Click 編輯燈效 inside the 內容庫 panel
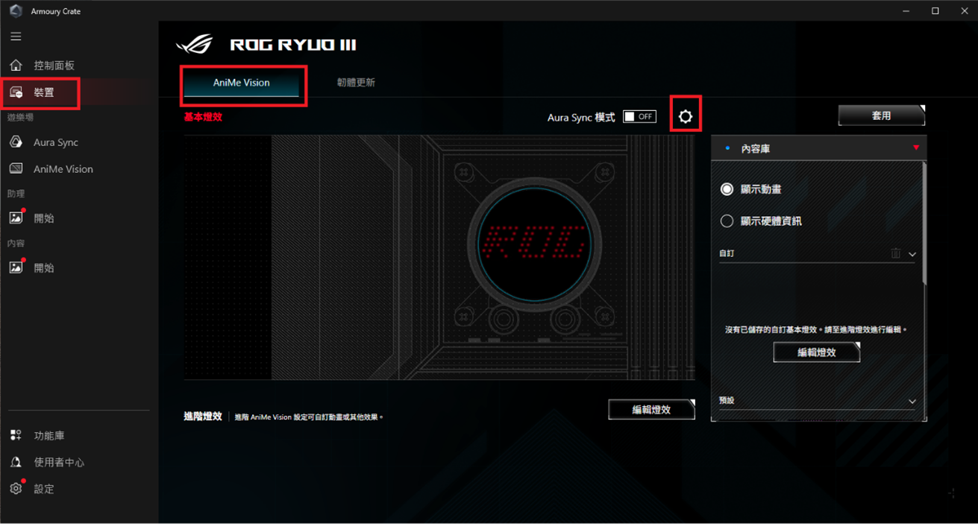Image resolution: width=978 pixels, height=526 pixels. pos(817,352)
